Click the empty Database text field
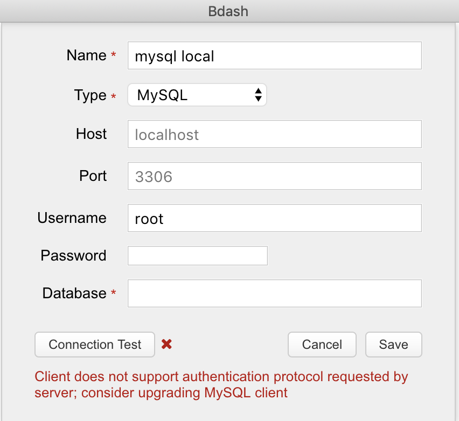The width and height of the screenshot is (459, 421). pos(274,293)
